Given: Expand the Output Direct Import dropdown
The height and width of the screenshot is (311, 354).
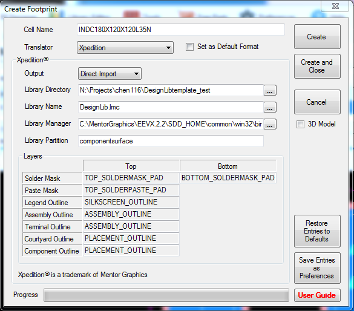Looking at the screenshot, I should (x=110, y=74).
